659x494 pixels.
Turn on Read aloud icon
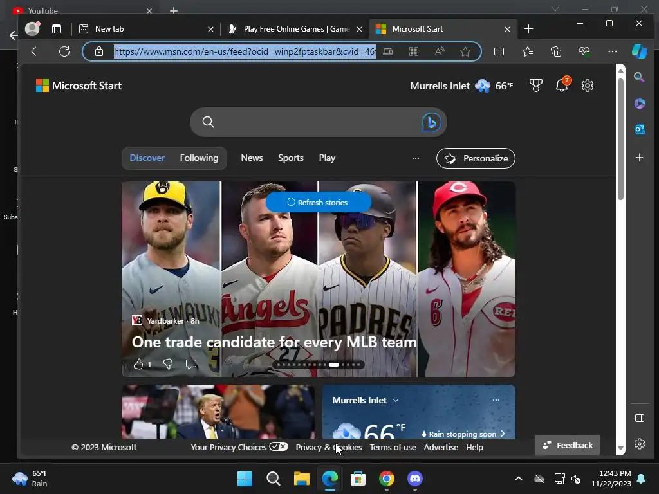point(440,51)
